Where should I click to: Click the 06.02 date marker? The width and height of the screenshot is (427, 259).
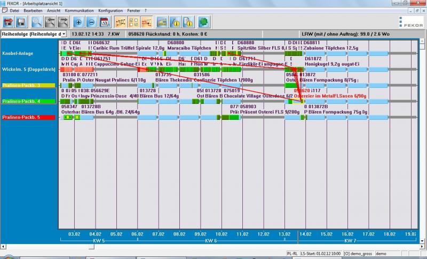(137, 234)
